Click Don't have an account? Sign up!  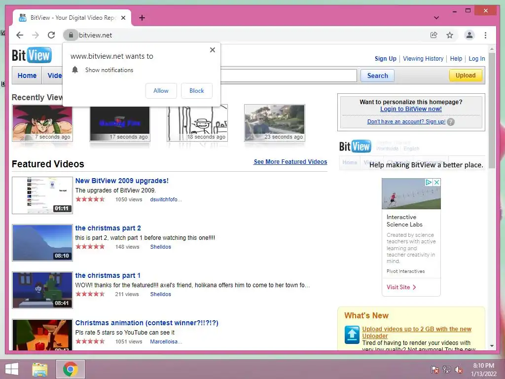click(406, 121)
